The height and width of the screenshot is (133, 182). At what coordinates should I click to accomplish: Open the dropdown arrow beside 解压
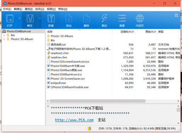tap(40, 18)
